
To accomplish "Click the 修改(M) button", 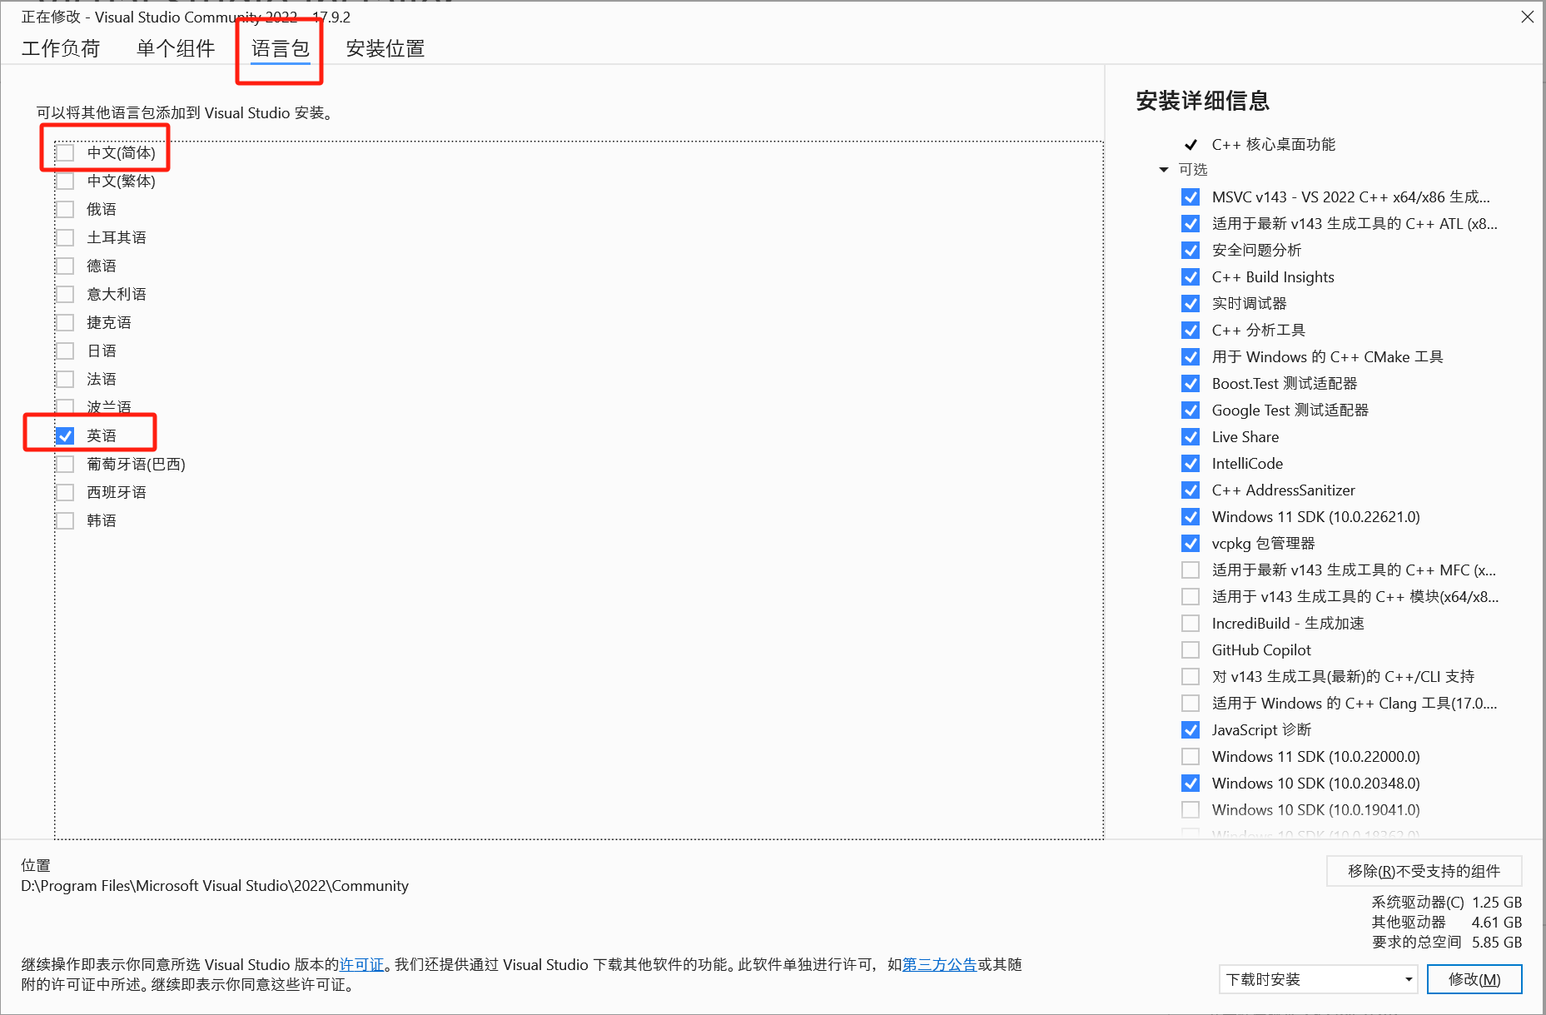I will click(1474, 979).
